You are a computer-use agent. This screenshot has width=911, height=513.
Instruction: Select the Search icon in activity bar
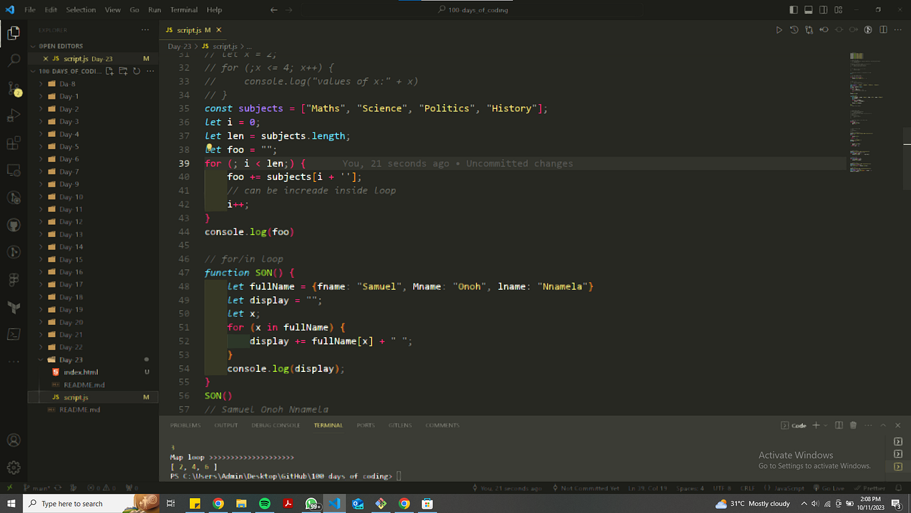[13, 60]
